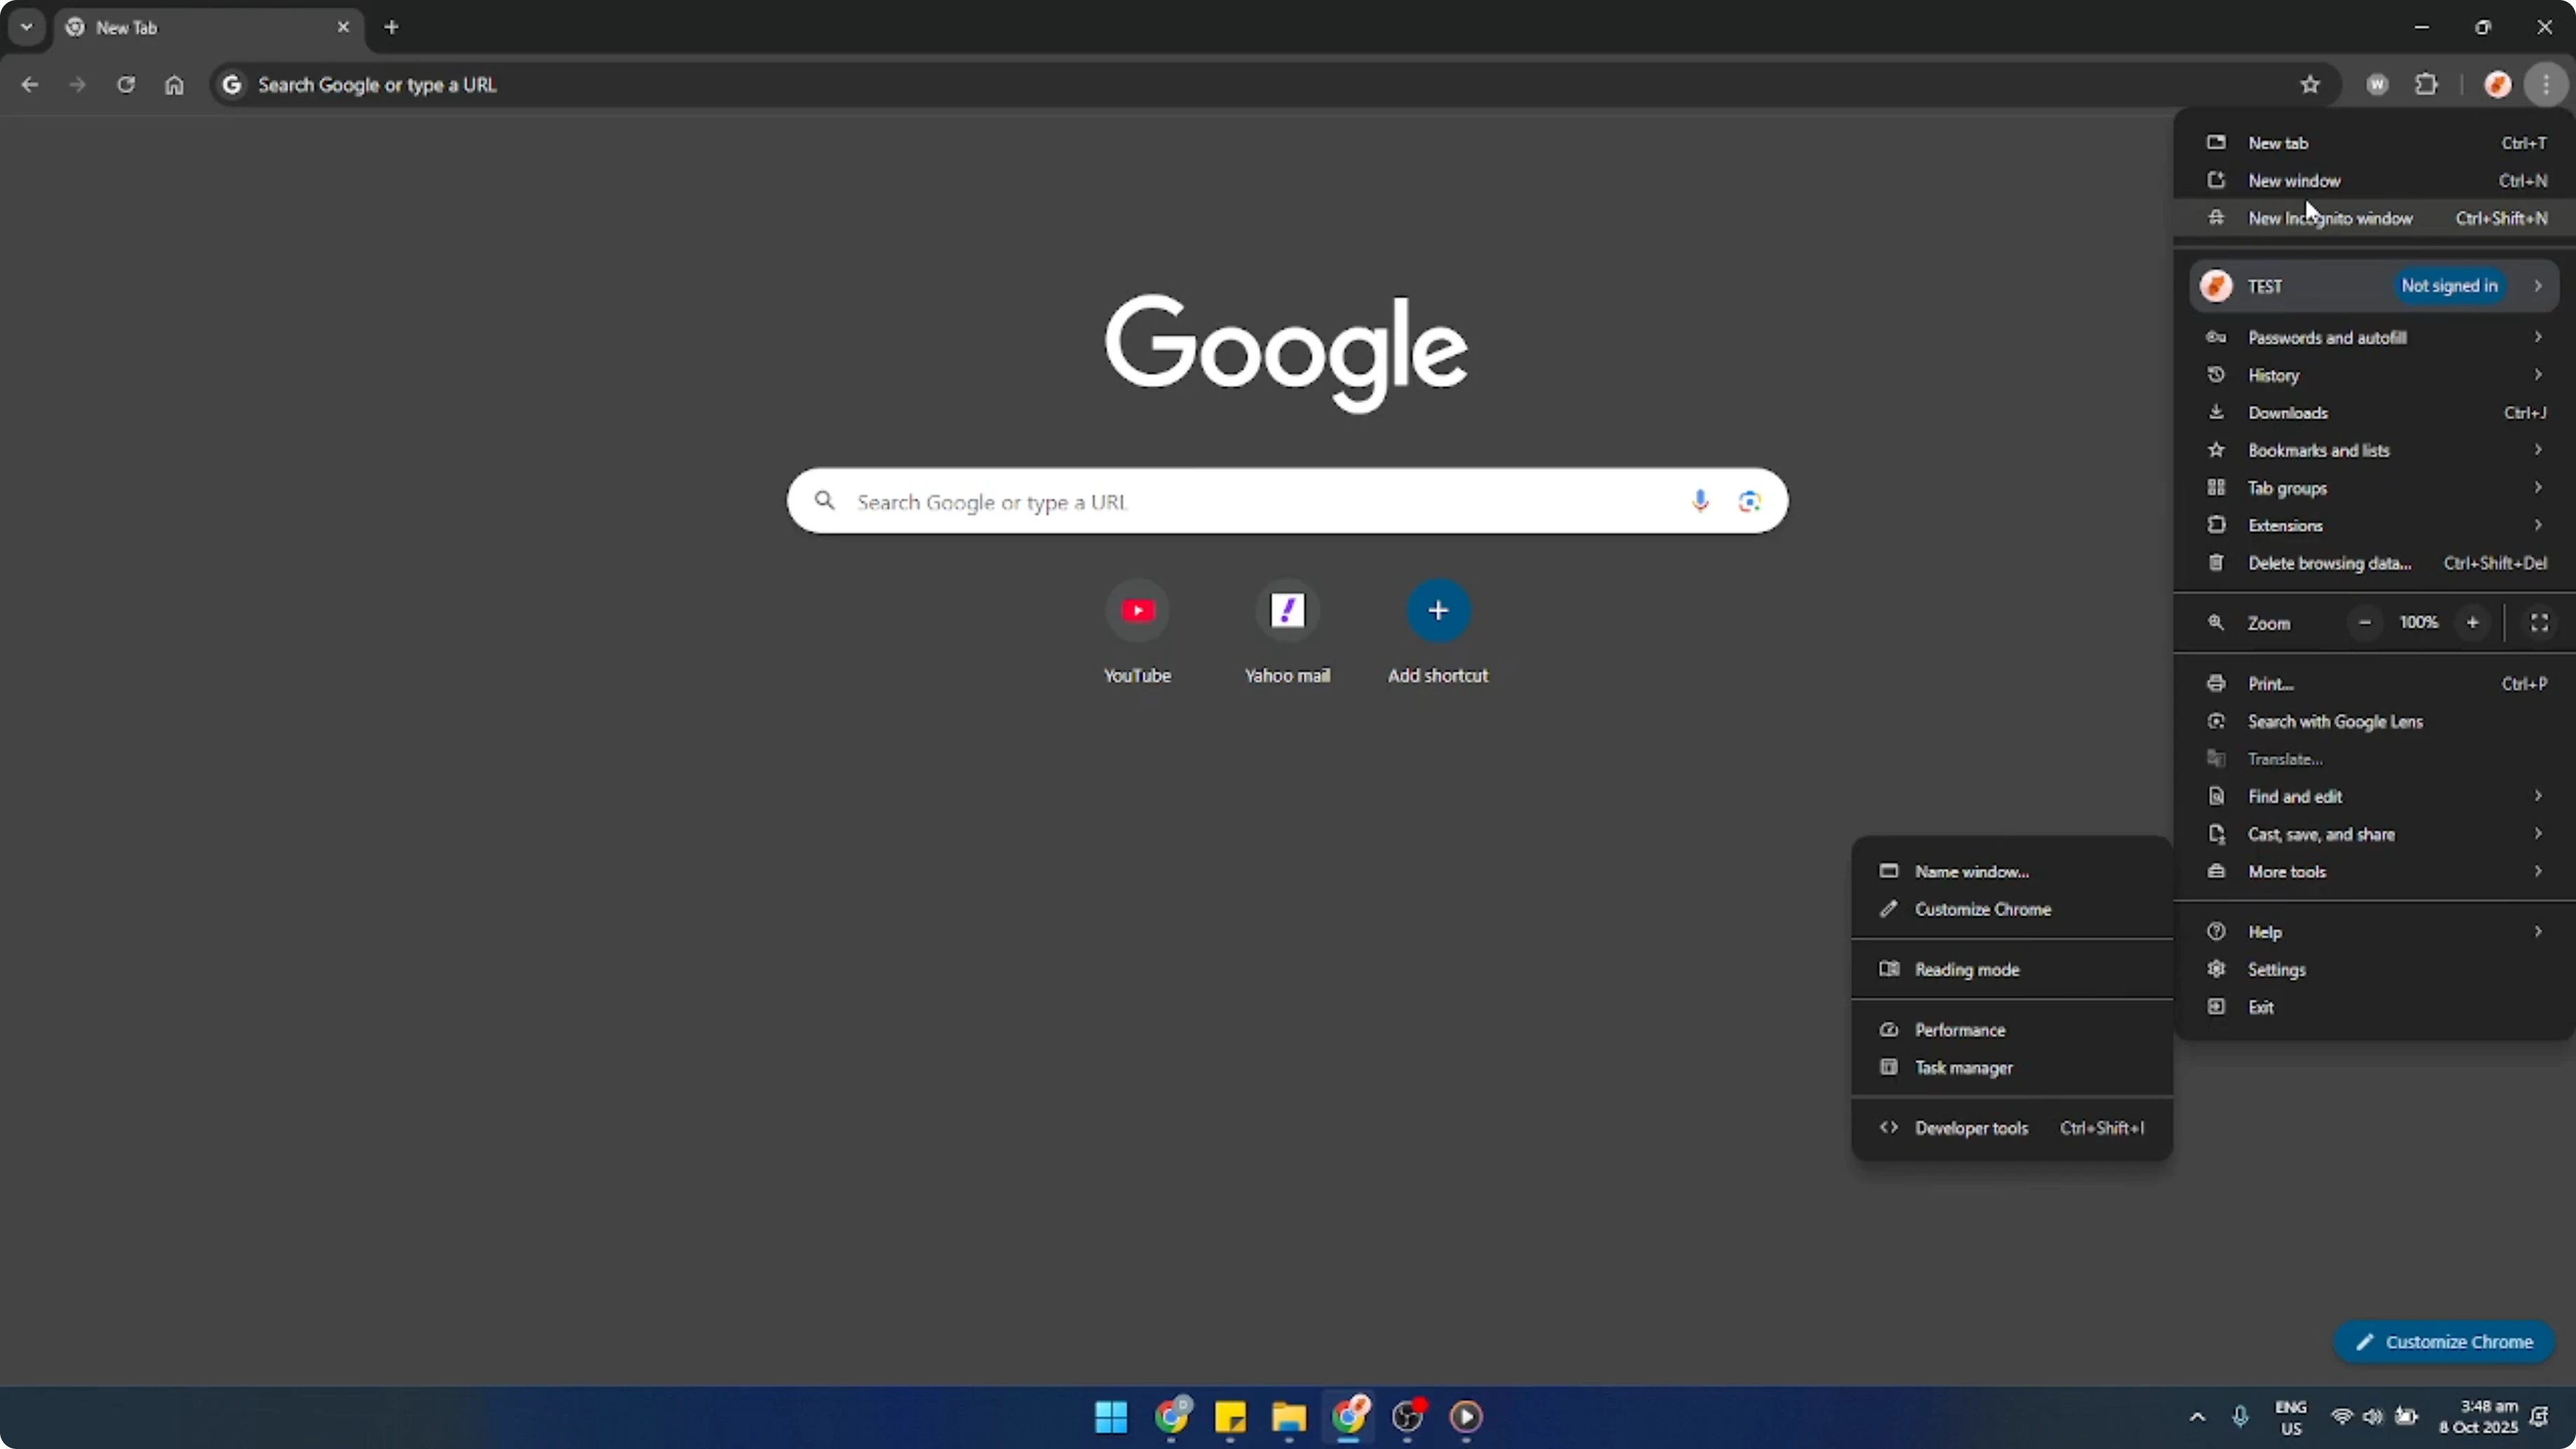Expand the TEST profile submenu
Screen dimensions: 2576x1449
point(2374,286)
